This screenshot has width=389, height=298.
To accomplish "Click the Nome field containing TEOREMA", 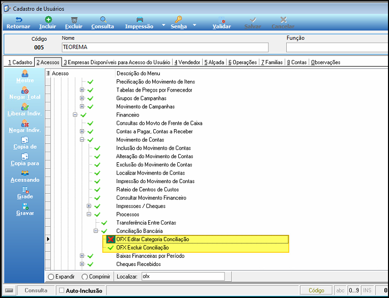I will [165, 47].
